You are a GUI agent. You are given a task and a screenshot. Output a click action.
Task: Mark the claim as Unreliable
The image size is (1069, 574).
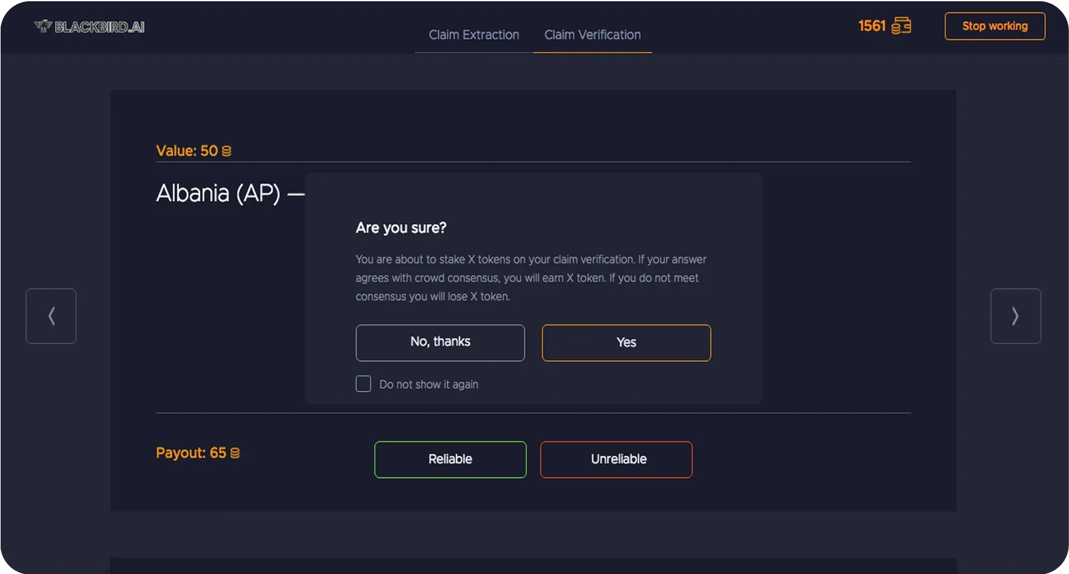point(616,459)
